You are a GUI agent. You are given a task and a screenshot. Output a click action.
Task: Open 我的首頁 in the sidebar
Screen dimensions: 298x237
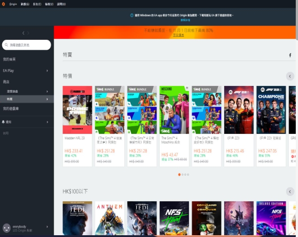pos(9,59)
